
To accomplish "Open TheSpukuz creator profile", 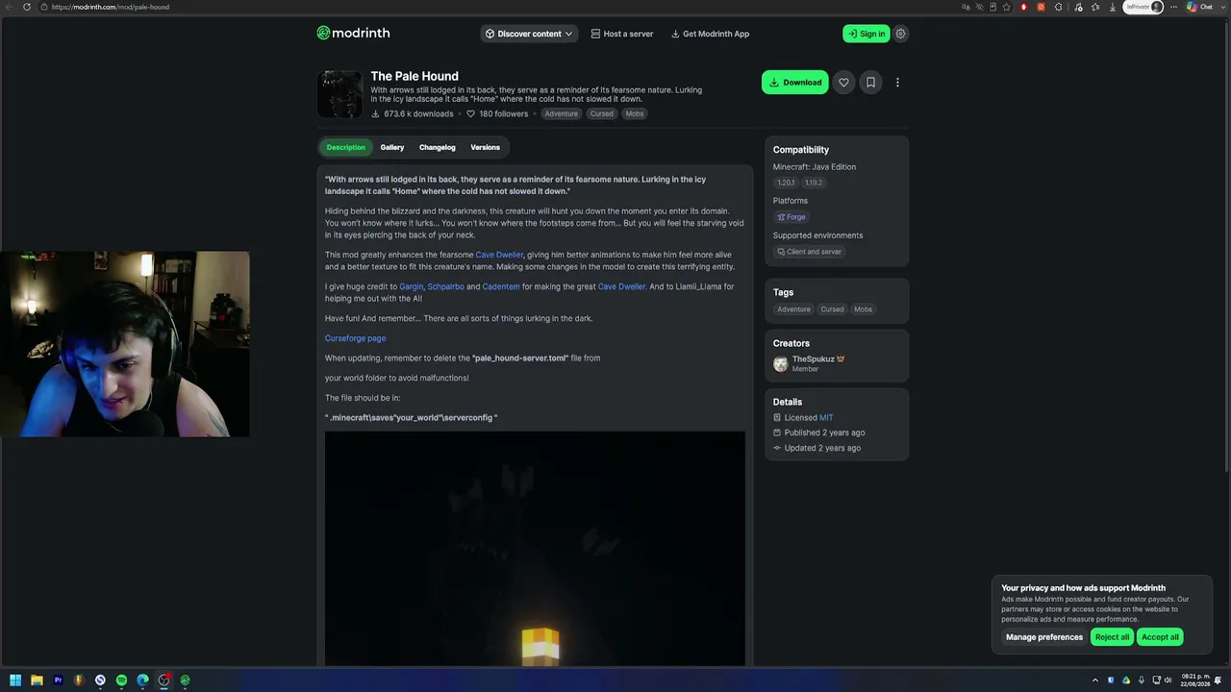I will [813, 358].
